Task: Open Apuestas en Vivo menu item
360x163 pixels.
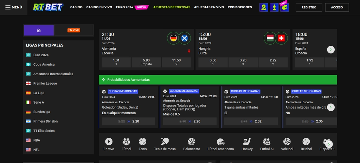Action: pos(209,7)
